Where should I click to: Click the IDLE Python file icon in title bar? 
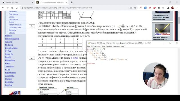[x=89, y=43]
